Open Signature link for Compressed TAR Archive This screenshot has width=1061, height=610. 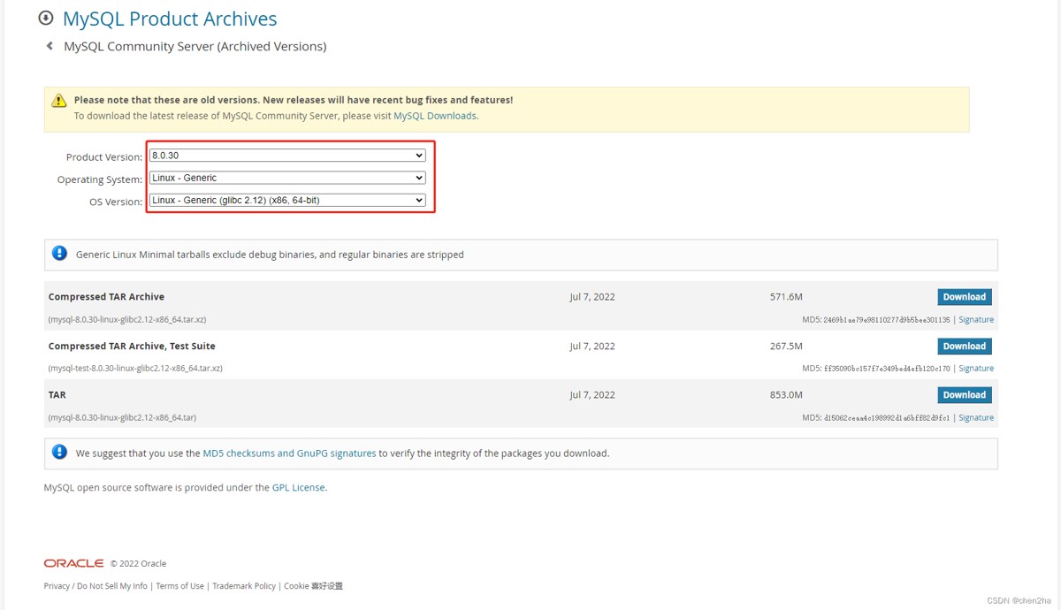976,320
